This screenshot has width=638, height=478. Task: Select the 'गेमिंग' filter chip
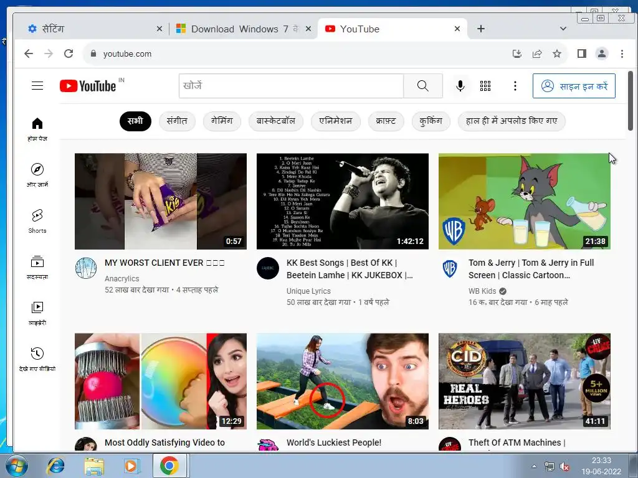tap(222, 121)
